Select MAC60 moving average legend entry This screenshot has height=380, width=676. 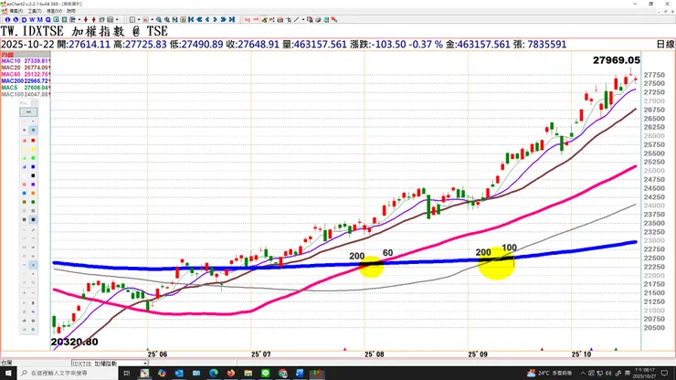pyautogui.click(x=26, y=74)
